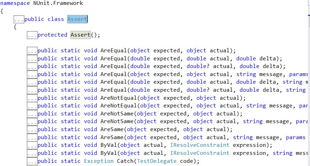Expand region beside two-parameter AreNotEqual method

click(32, 98)
